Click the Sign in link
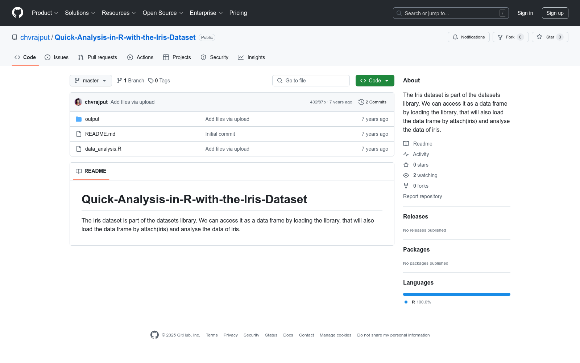Screen dimensions: 580x363 pos(525,13)
